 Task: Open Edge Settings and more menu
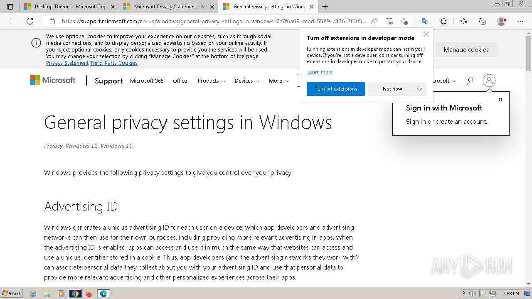click(x=520, y=21)
